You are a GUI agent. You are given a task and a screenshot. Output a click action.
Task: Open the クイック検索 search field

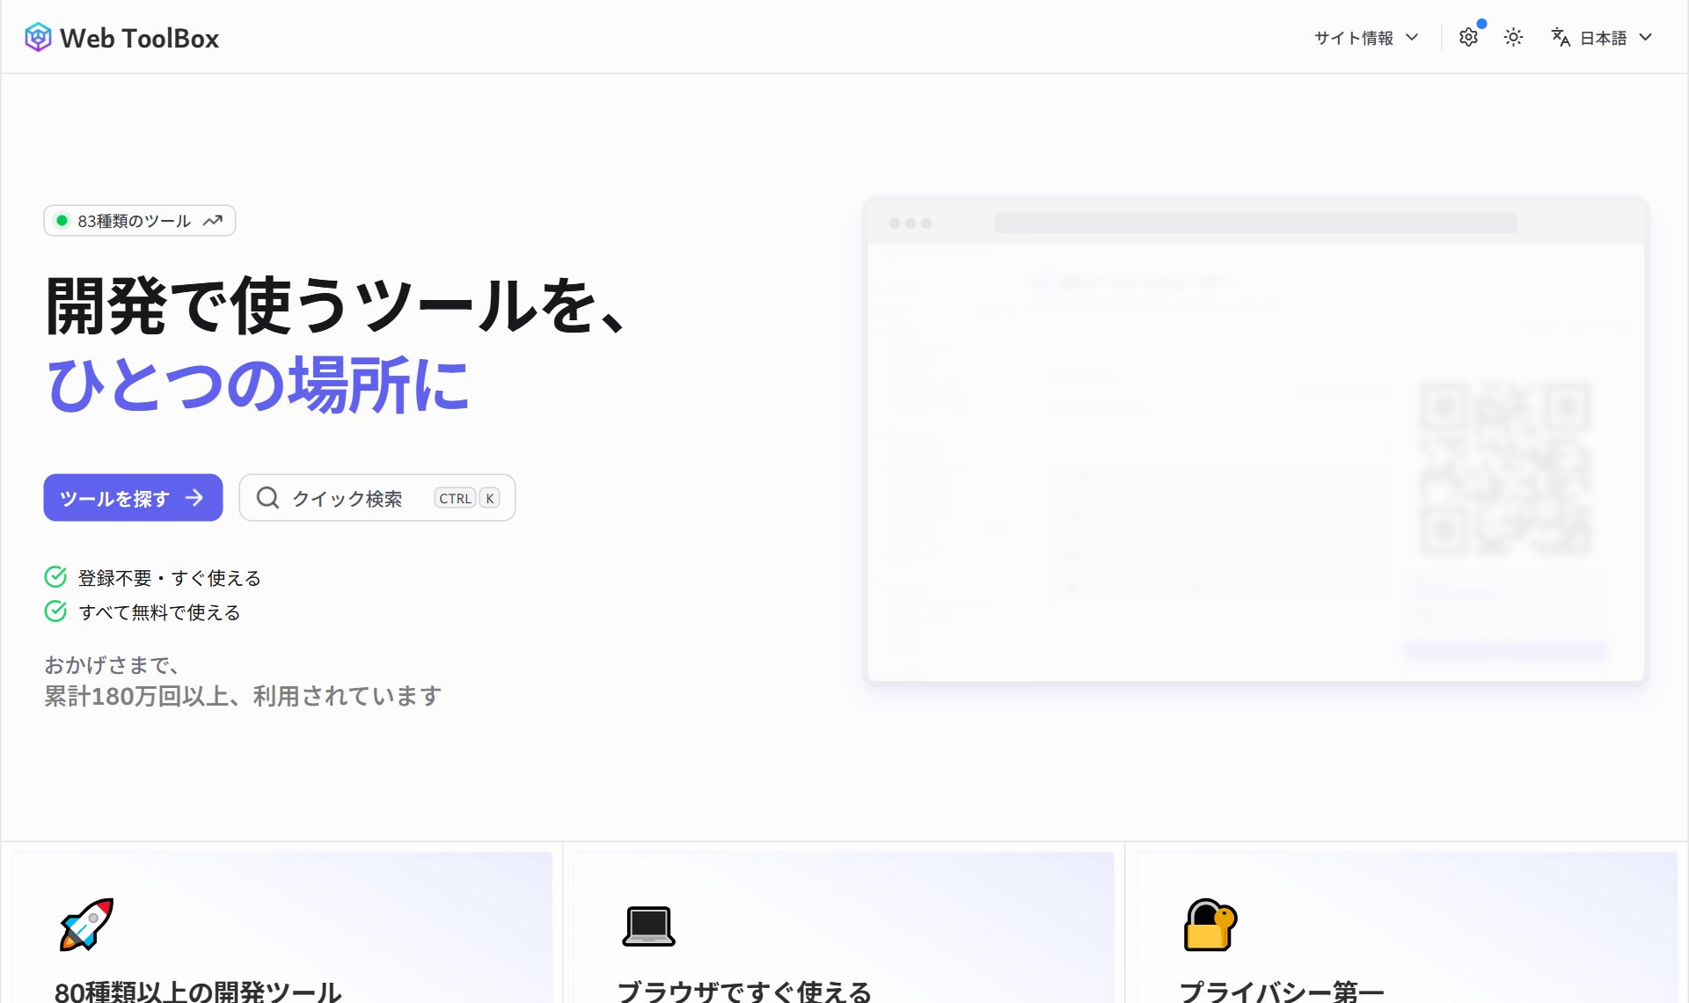[377, 498]
